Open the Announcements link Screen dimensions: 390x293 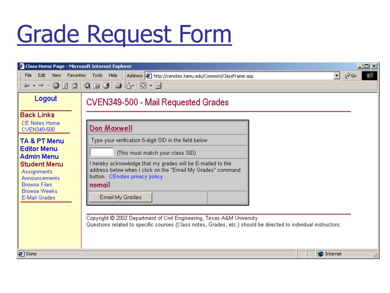[x=40, y=178]
